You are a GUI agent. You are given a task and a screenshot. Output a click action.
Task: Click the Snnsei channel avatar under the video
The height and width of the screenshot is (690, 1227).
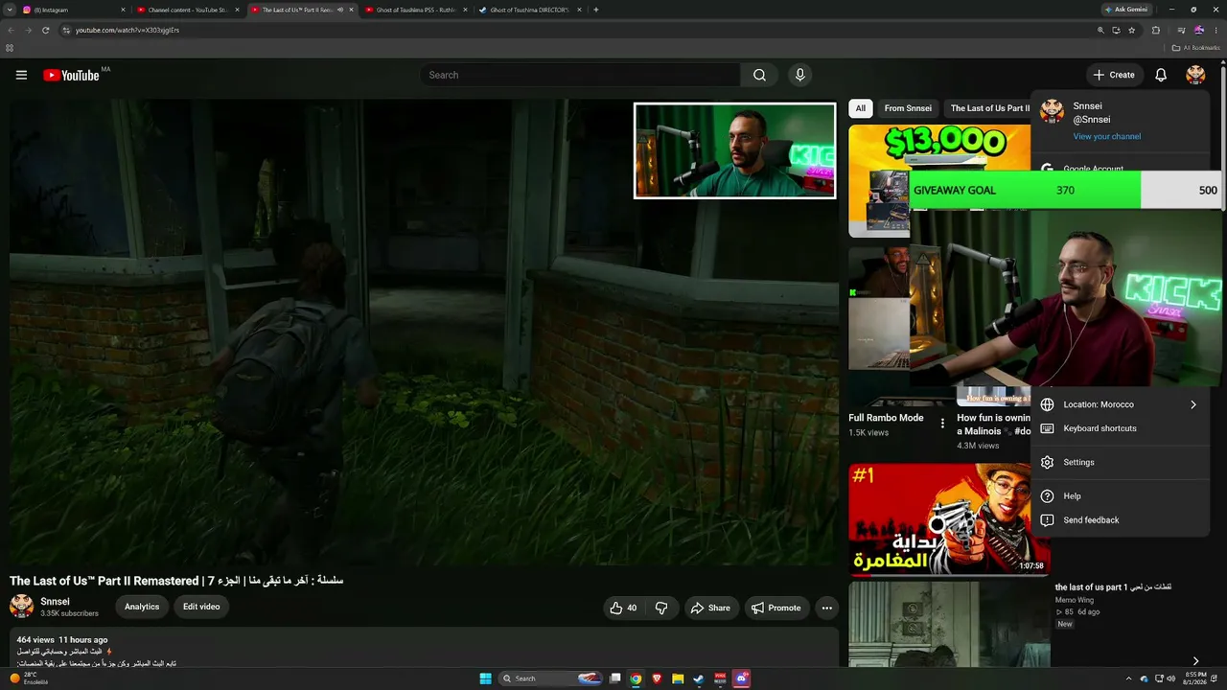click(21, 606)
